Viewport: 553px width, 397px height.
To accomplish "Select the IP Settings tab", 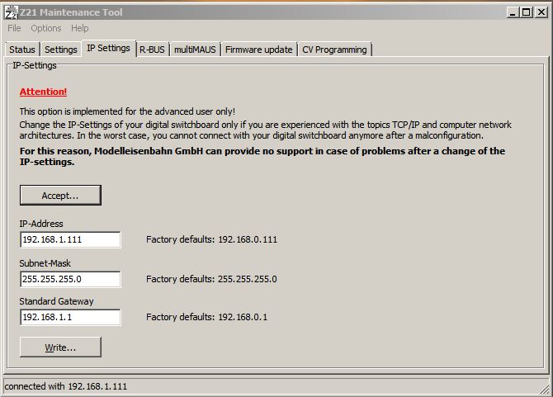I will click(109, 48).
